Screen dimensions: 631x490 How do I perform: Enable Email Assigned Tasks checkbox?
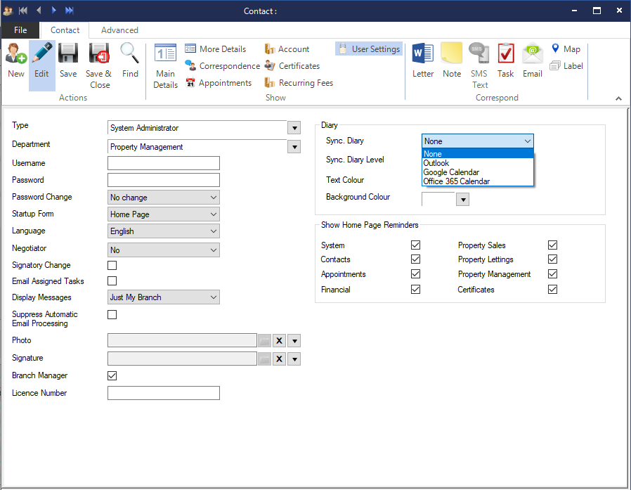(x=112, y=281)
